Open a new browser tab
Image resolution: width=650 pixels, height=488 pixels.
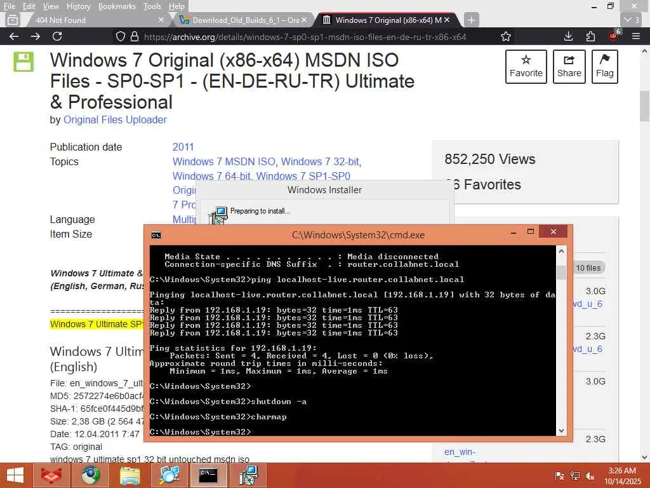pyautogui.click(x=471, y=20)
